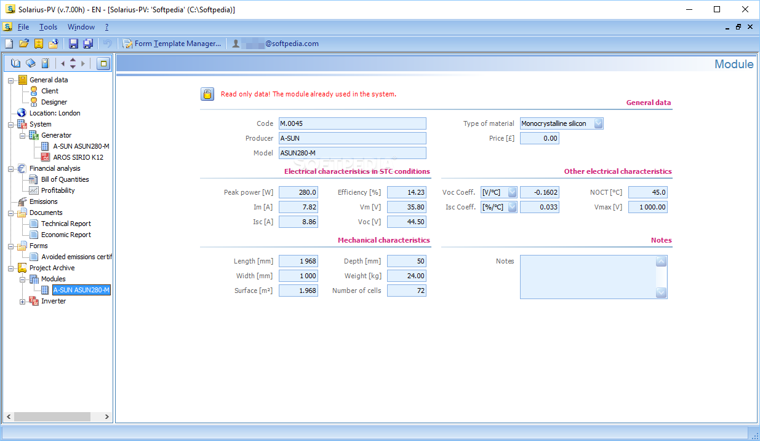Collapse the System tree node
Image resolution: width=760 pixels, height=441 pixels.
click(11, 124)
